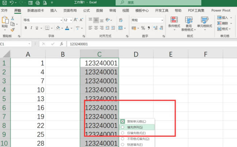Click the Fill Color bucket icon
The width and height of the screenshot is (237, 147).
click(x=58, y=28)
